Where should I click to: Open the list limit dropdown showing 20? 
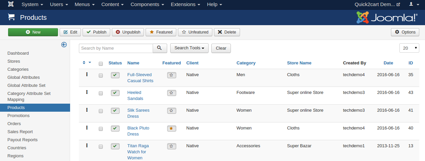tap(409, 48)
